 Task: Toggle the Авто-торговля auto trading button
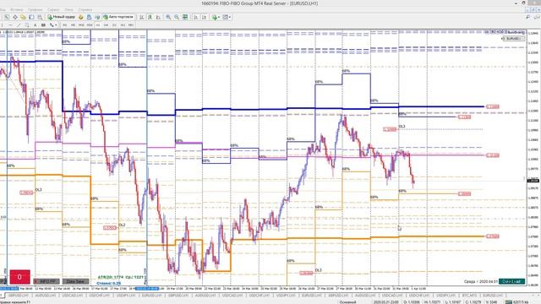[118, 17]
